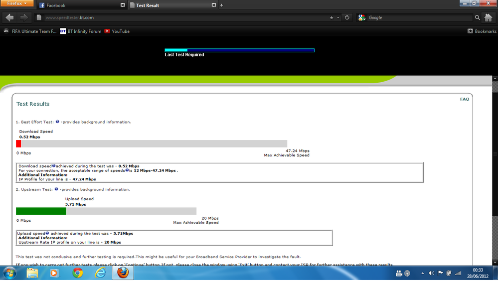The height and width of the screenshot is (283, 498).
Task: Go to the Firefox home page
Action: 488,17
